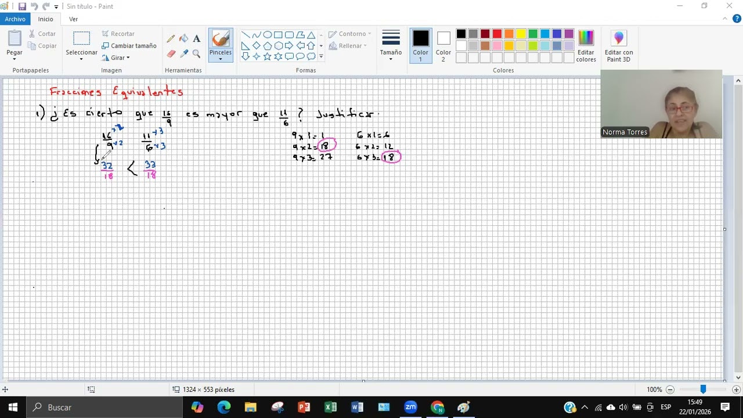This screenshot has height=418, width=743.
Task: Click Editar con Paint 3D
Action: [x=619, y=46]
